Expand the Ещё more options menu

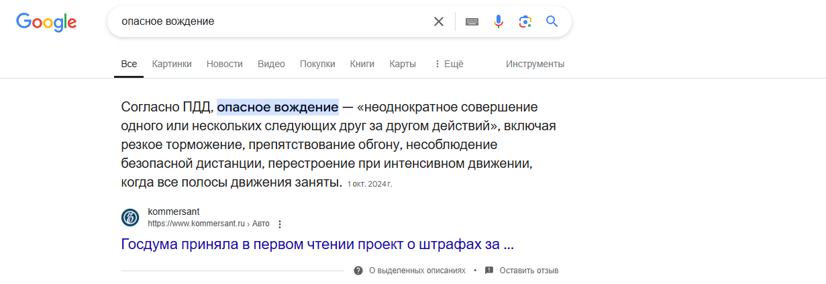[449, 64]
